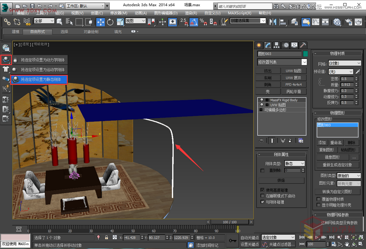Select the Select and Rotate tool
Image resolution: width=366 pixels, height=249 pixels.
coord(111,22)
